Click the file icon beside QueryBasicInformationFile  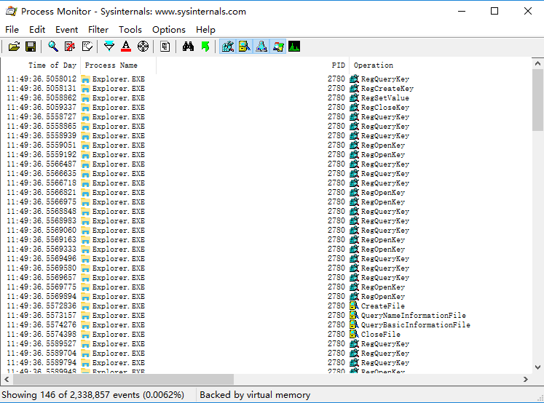tap(354, 324)
